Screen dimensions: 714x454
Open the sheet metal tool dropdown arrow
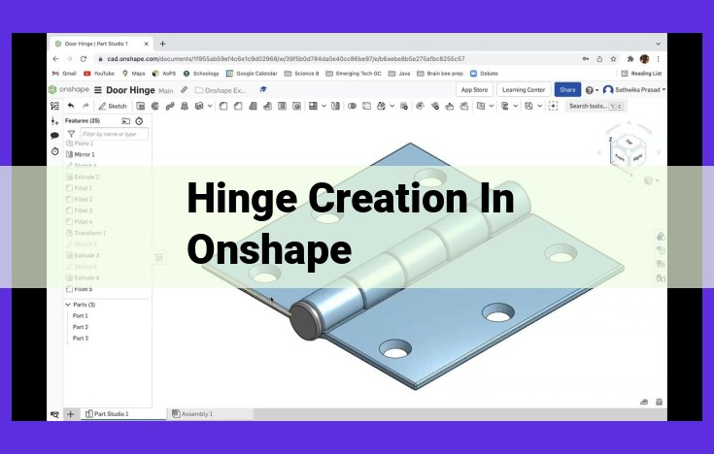(x=516, y=106)
